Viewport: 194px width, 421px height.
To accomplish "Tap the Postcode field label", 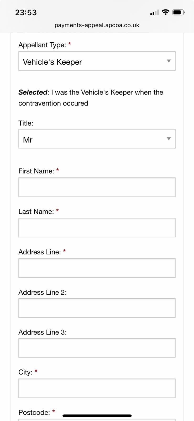I will pos(34,412).
